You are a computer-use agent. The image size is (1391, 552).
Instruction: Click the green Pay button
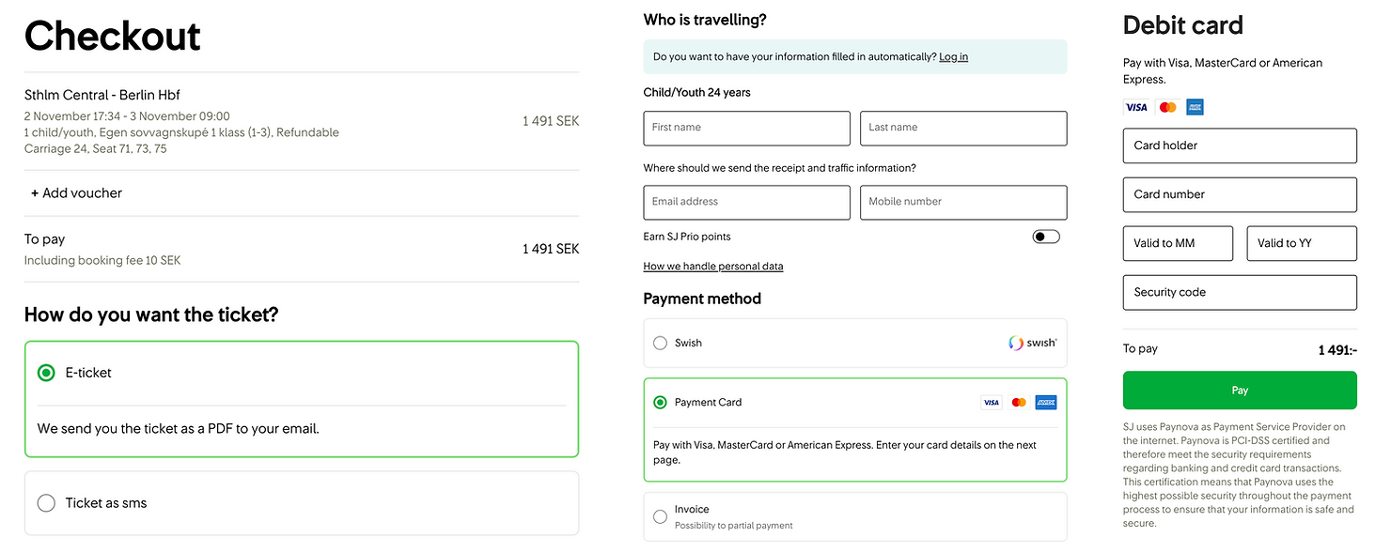(1240, 391)
